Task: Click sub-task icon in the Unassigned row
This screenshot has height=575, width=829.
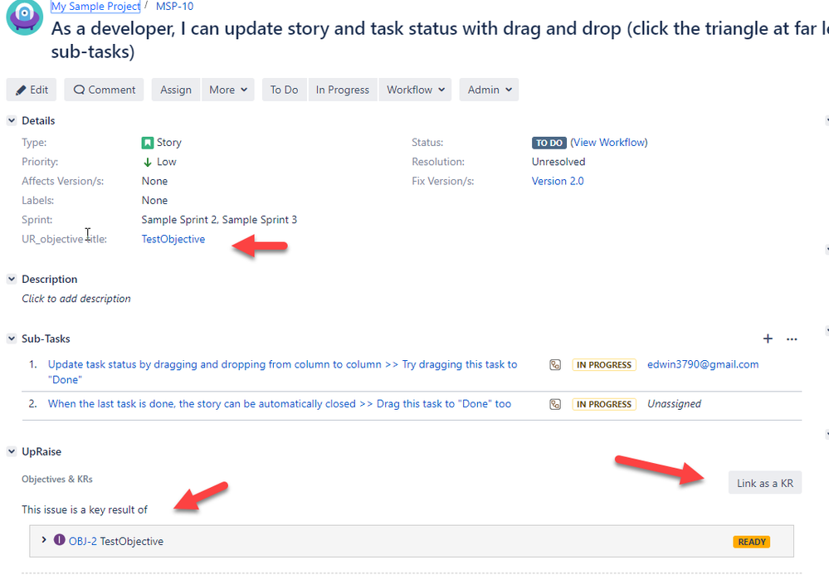Action: [x=555, y=404]
